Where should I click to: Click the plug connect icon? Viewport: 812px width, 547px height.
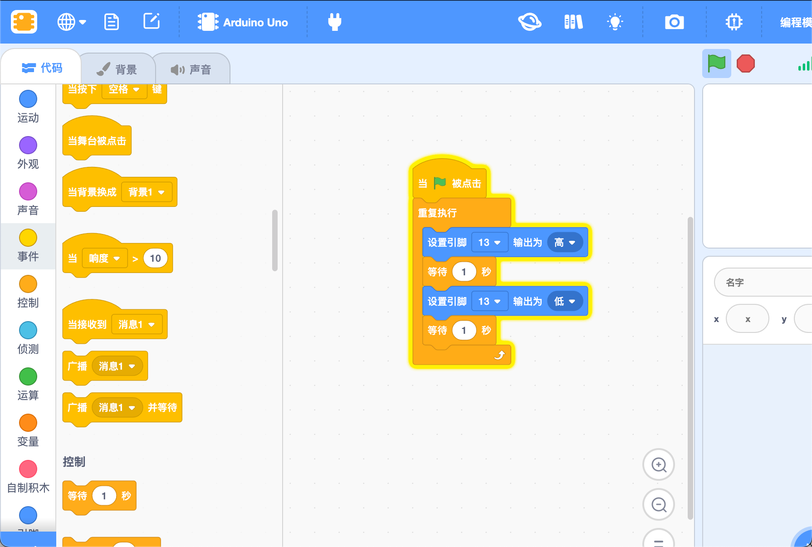[x=335, y=22]
